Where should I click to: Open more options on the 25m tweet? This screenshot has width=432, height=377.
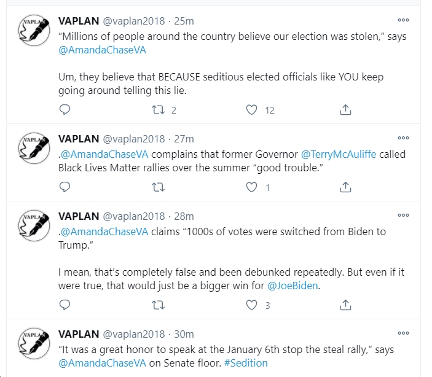403,20
